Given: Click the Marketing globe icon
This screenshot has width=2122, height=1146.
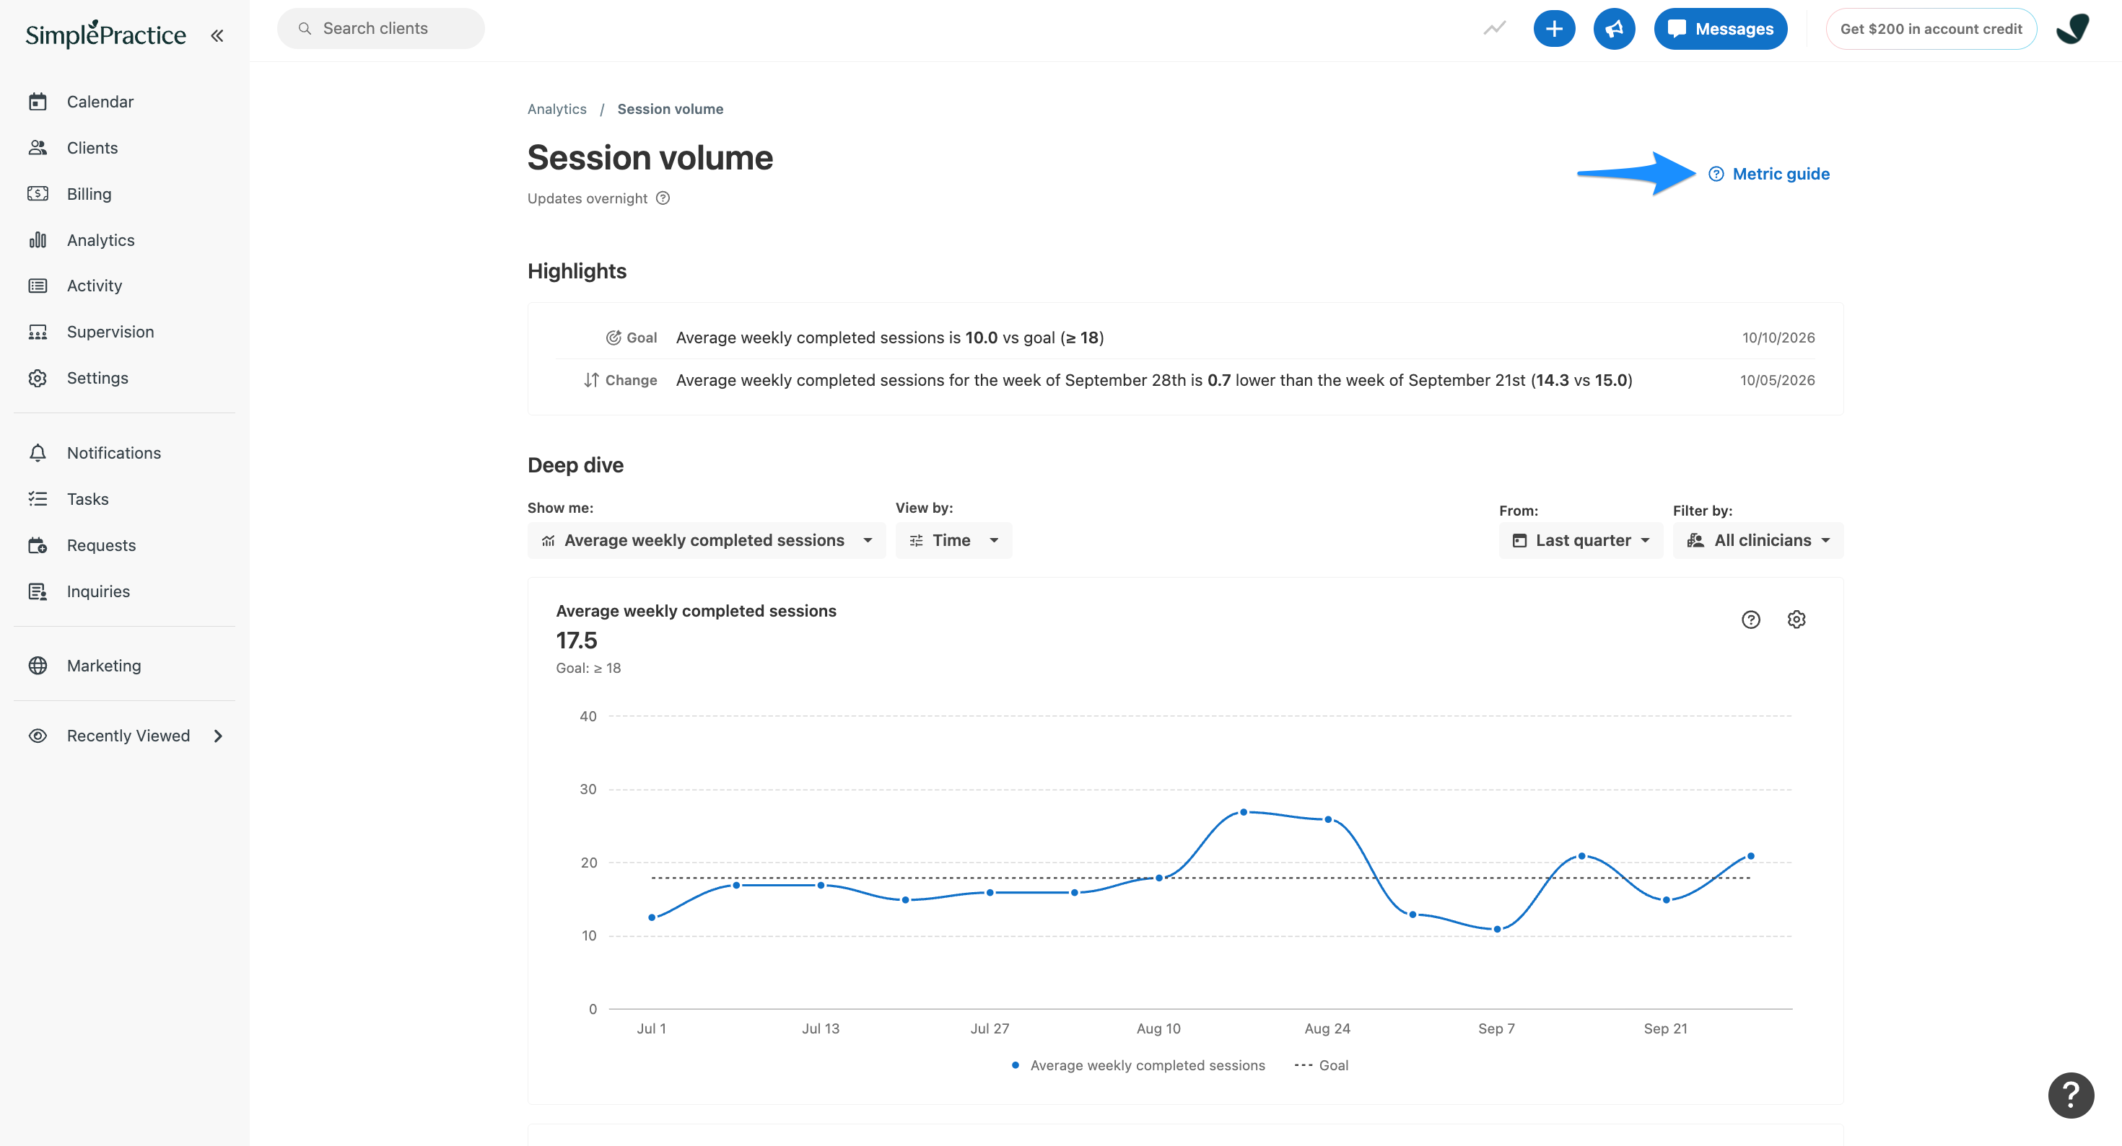Looking at the screenshot, I should [37, 665].
